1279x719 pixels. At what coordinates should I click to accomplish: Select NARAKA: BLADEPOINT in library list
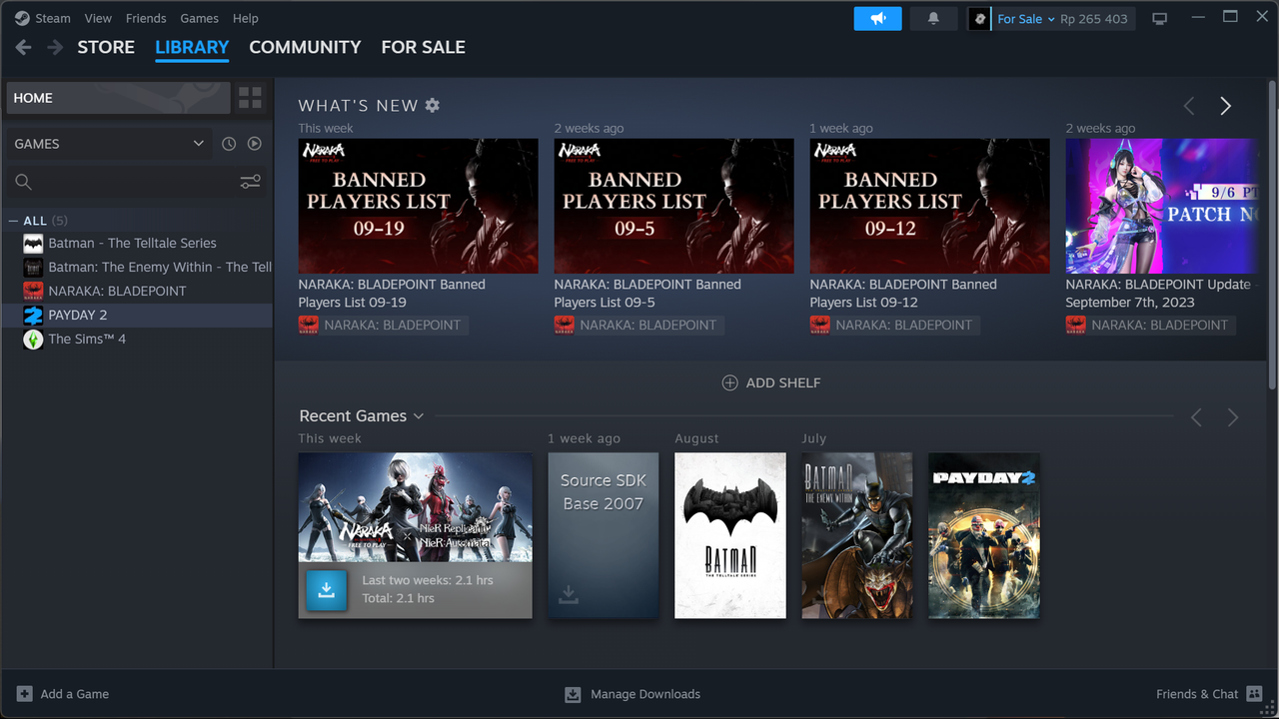point(138,291)
